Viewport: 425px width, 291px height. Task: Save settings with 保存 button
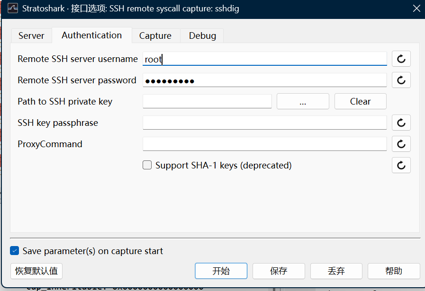[279, 271]
